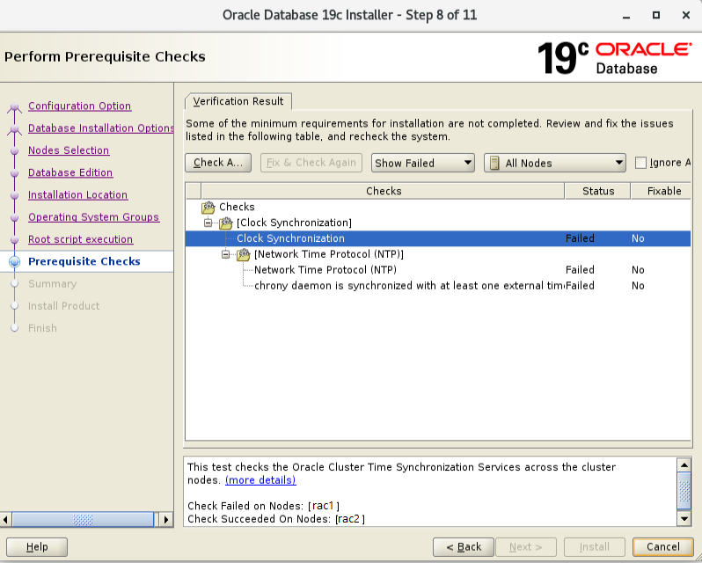Collapse the [Network Time Protocol (NTP)] node

click(x=226, y=255)
